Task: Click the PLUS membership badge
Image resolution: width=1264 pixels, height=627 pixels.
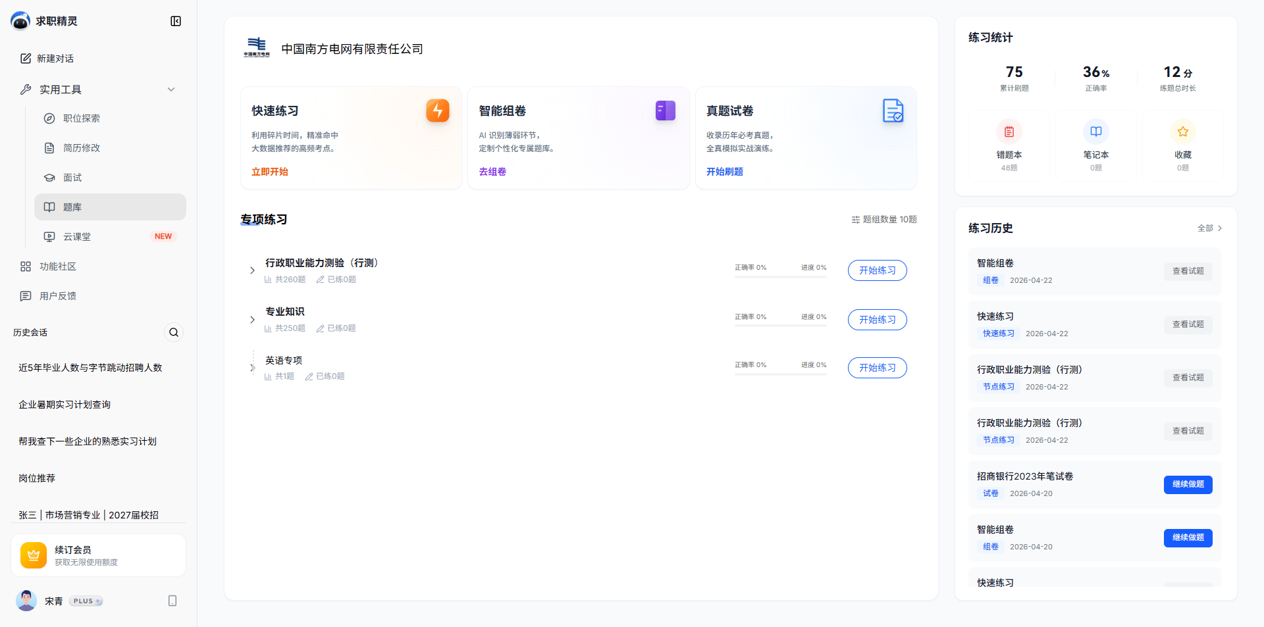Action: [x=86, y=601]
